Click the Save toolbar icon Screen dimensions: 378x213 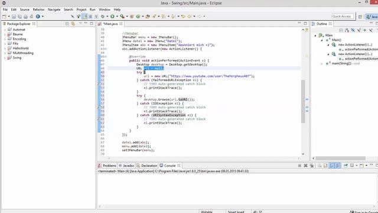14,17
